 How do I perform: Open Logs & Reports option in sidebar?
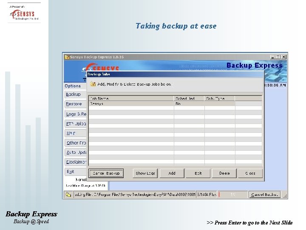pyautogui.click(x=76, y=114)
